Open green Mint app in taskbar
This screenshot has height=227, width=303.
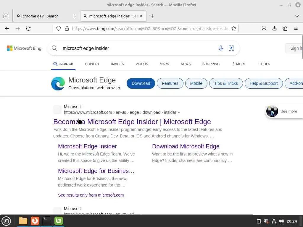point(59,221)
